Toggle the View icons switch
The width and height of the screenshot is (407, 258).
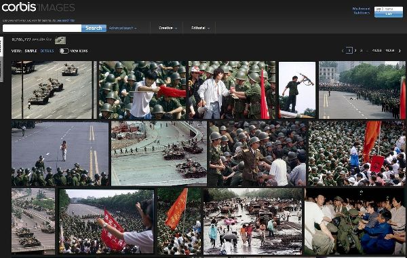[64, 51]
